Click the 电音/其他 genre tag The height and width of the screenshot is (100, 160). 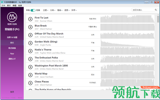tap(93, 19)
